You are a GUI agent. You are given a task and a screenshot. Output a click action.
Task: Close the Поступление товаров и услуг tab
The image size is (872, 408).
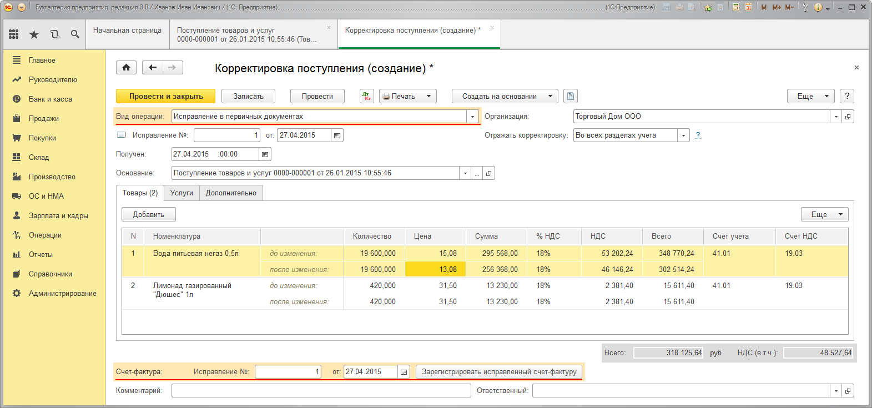point(329,27)
